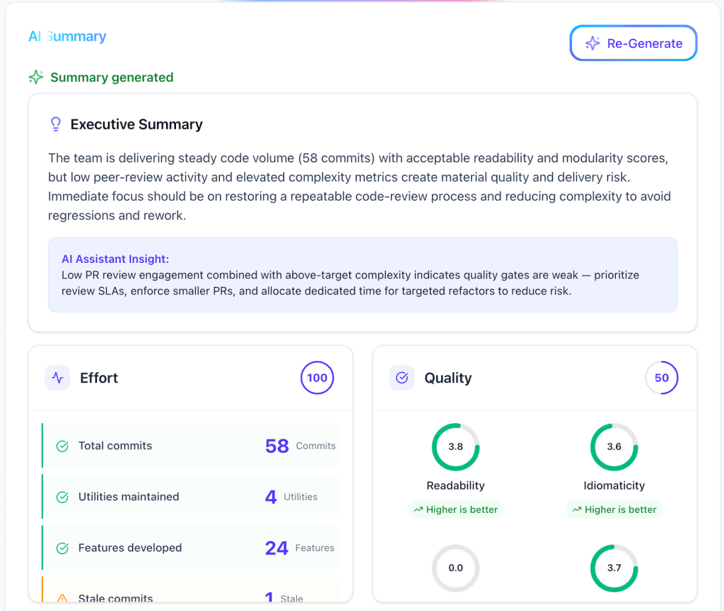Image resolution: width=724 pixels, height=611 pixels.
Task: Click the Idiomaticity label
Action: (614, 485)
